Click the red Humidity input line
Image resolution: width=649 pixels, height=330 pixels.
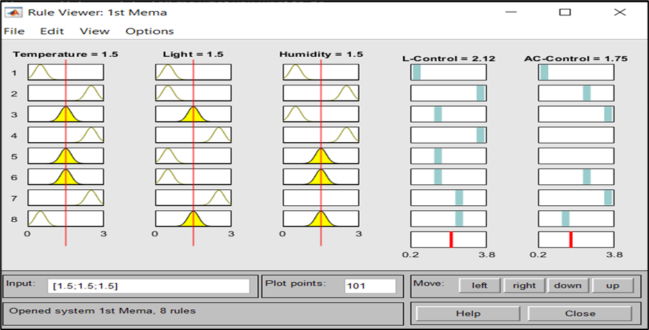pos(321,153)
